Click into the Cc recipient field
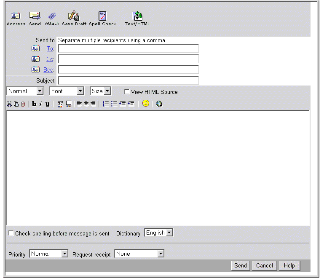The width and height of the screenshot is (324, 278). pos(129,59)
